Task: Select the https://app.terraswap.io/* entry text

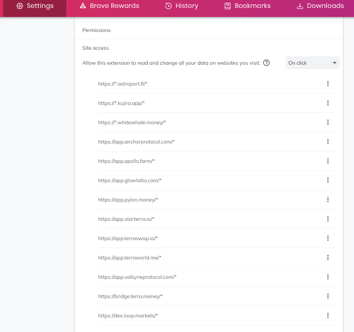Action: 128,239
